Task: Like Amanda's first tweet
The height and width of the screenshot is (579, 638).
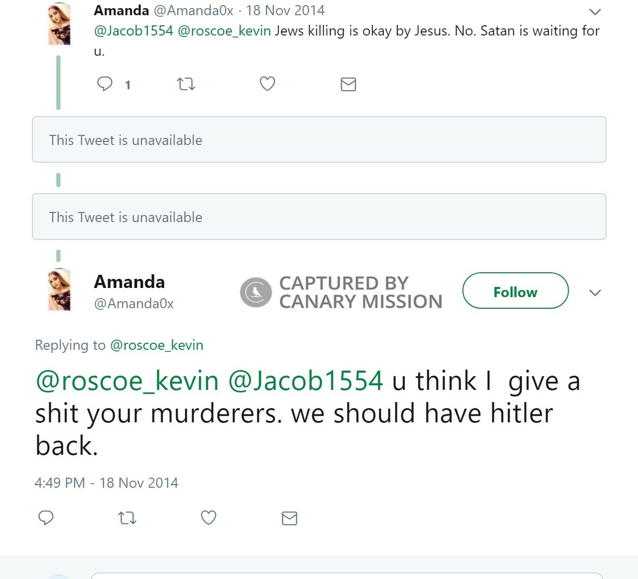Action: (x=267, y=84)
